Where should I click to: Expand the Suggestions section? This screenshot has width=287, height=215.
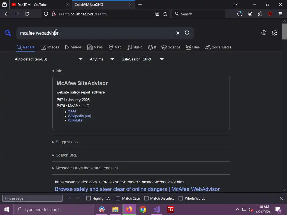pyautogui.click(x=65, y=142)
